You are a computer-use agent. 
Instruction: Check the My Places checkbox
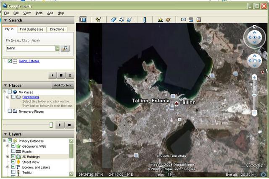pyautogui.click(x=10, y=92)
